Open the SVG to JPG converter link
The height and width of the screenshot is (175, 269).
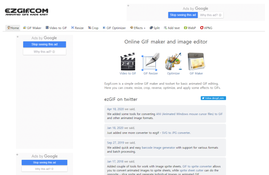pyautogui.click(x=176, y=133)
